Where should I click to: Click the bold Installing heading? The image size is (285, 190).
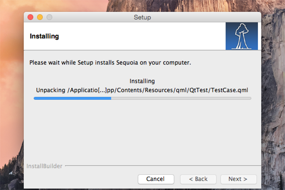(x=44, y=36)
